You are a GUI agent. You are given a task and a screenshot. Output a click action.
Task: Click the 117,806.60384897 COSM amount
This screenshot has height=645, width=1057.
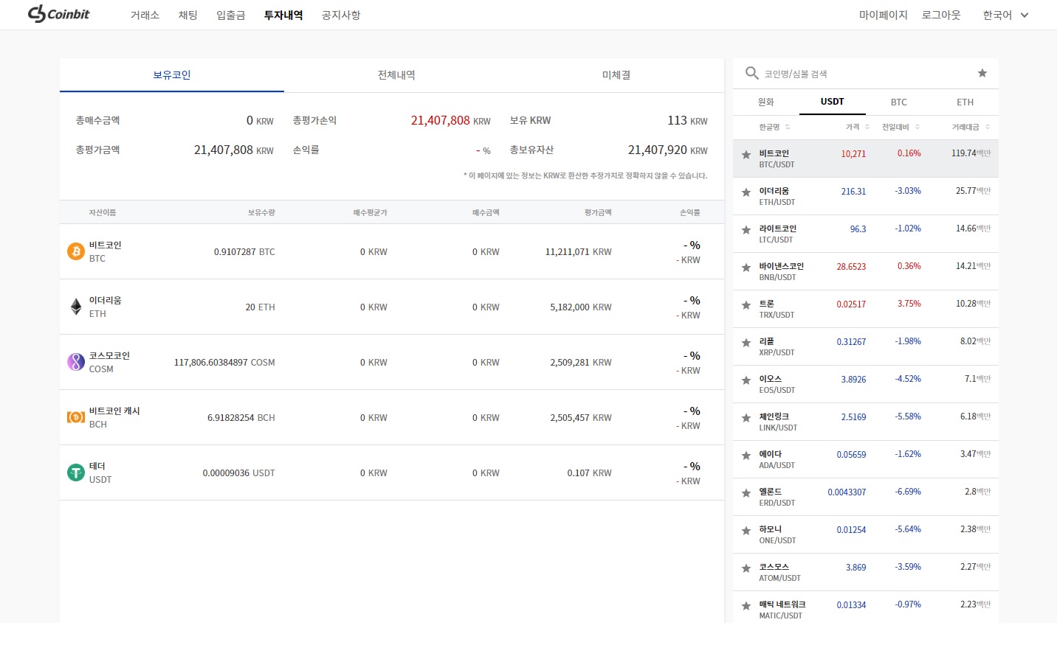[224, 363]
